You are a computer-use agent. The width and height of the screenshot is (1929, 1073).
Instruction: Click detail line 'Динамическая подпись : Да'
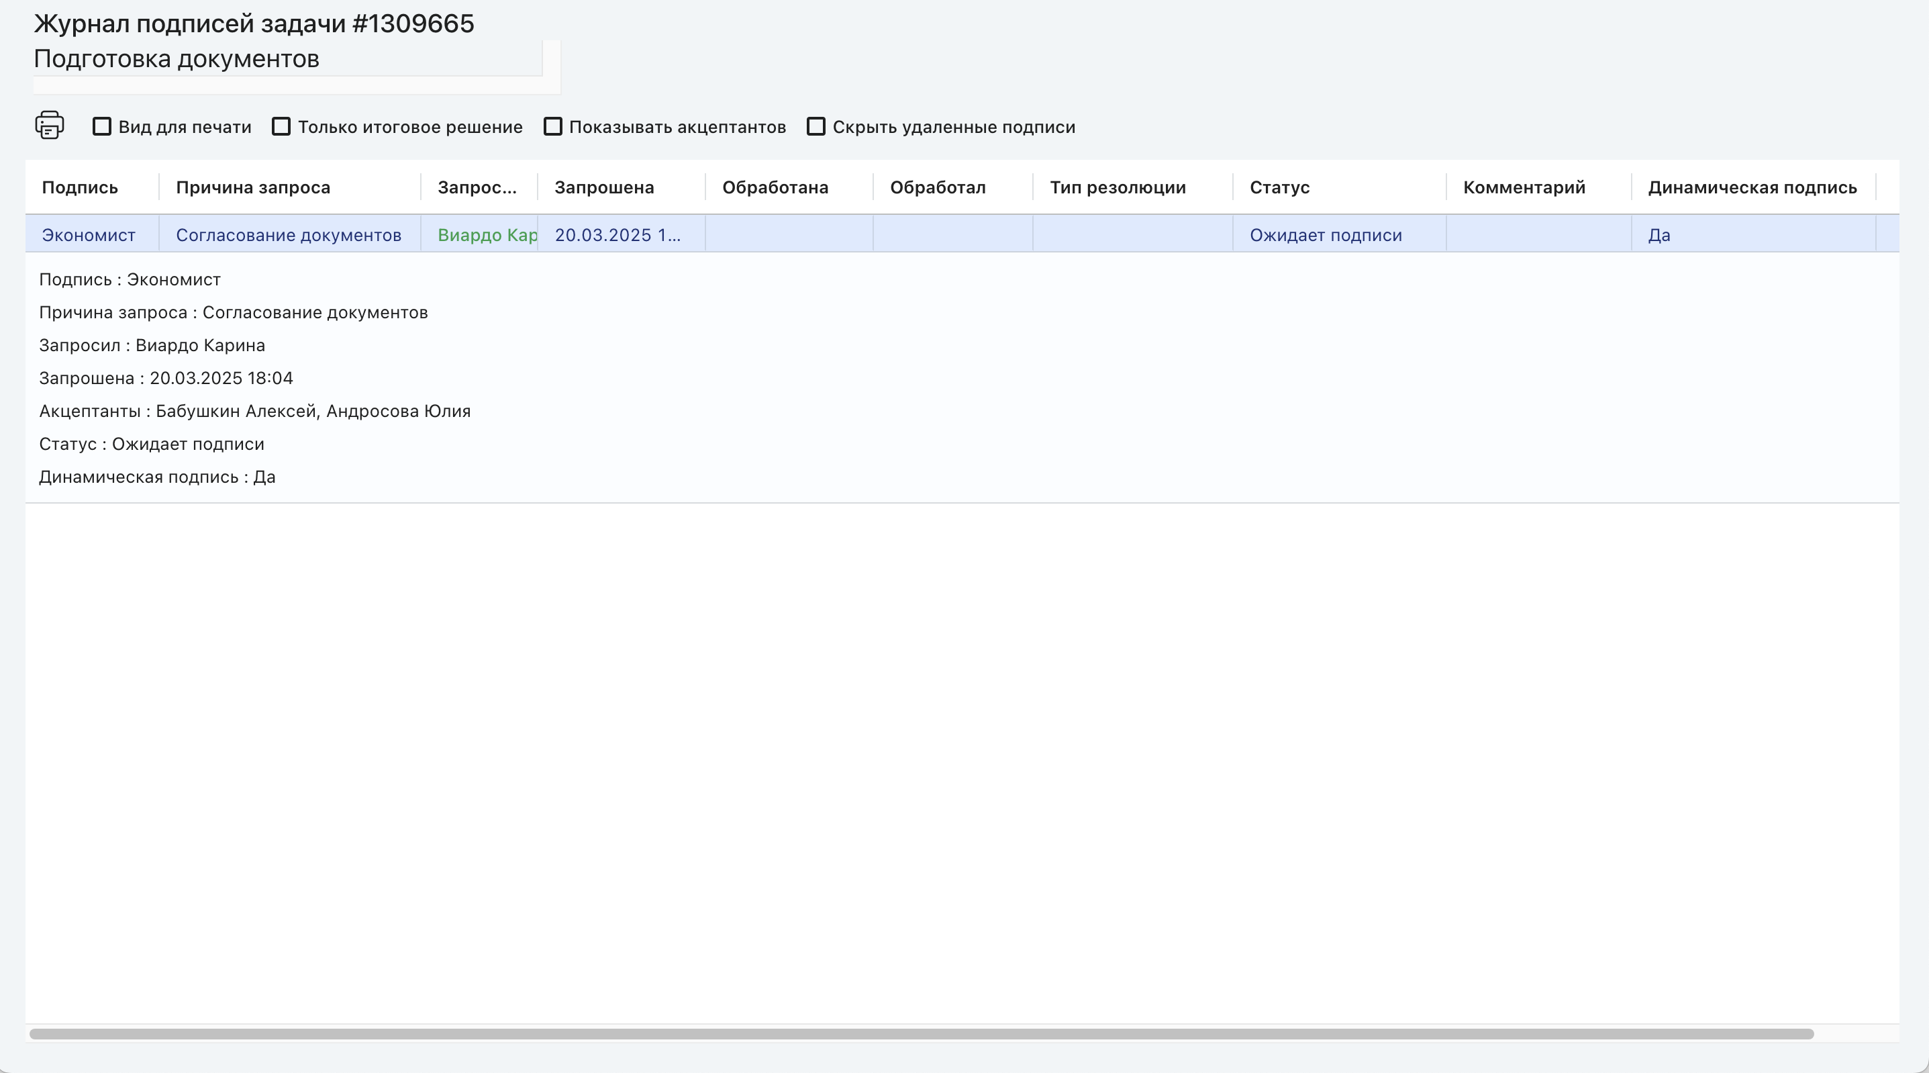pyautogui.click(x=157, y=477)
